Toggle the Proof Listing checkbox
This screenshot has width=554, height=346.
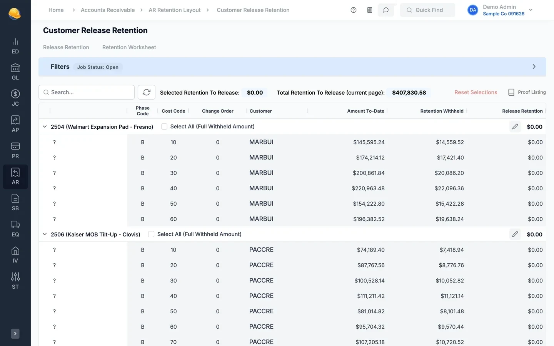(x=511, y=92)
